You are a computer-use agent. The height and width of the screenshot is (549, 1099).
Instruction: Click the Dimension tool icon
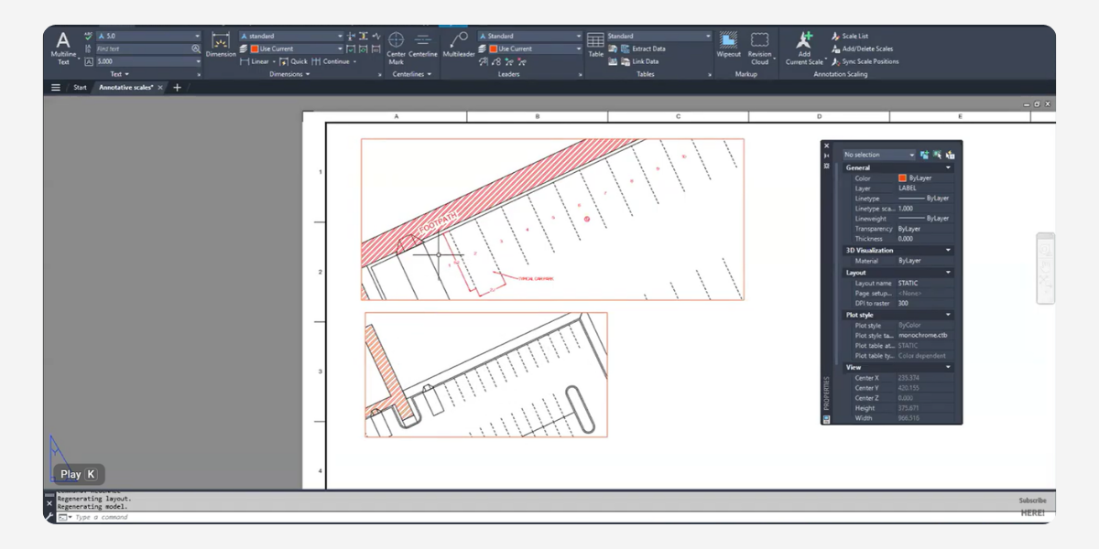click(x=220, y=45)
